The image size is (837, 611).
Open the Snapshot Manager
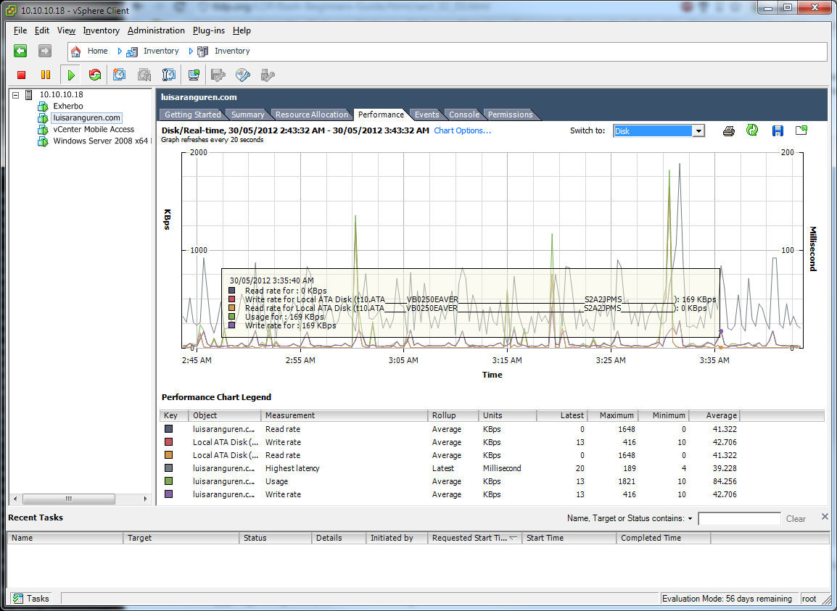[169, 75]
